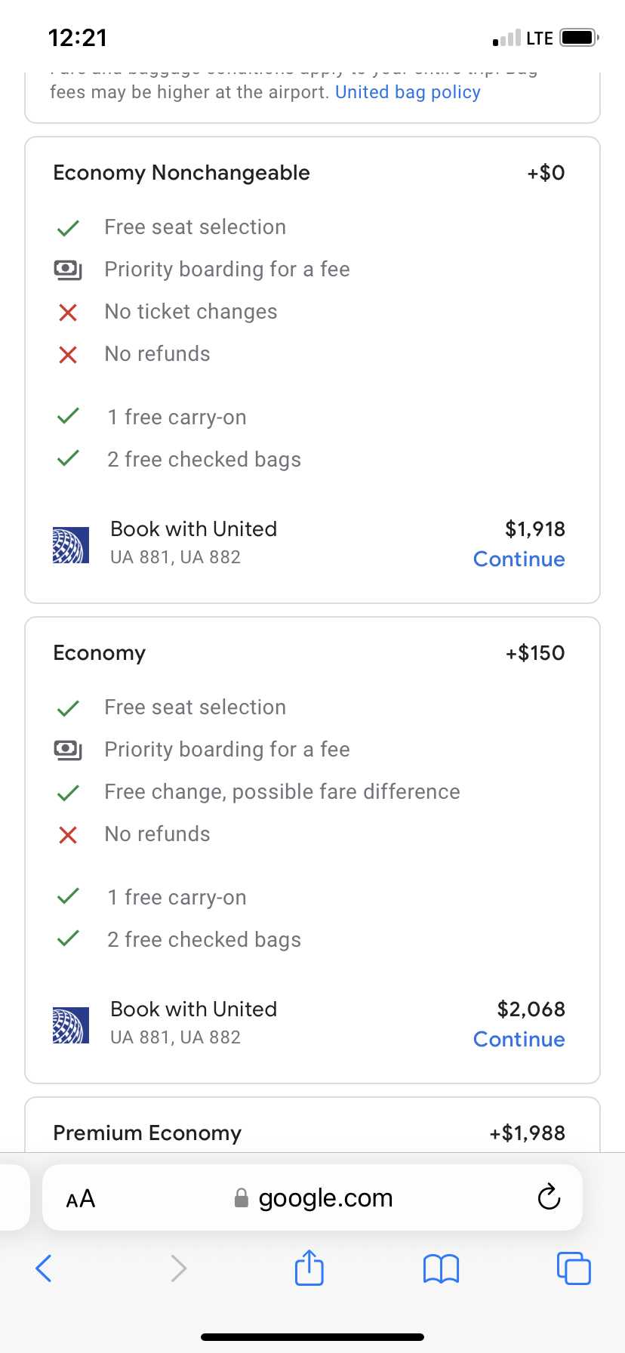This screenshot has height=1353, width=625.
Task: Tap the priority boarding fee icon under Economy Nonchangeable
Action: pyautogui.click(x=68, y=270)
